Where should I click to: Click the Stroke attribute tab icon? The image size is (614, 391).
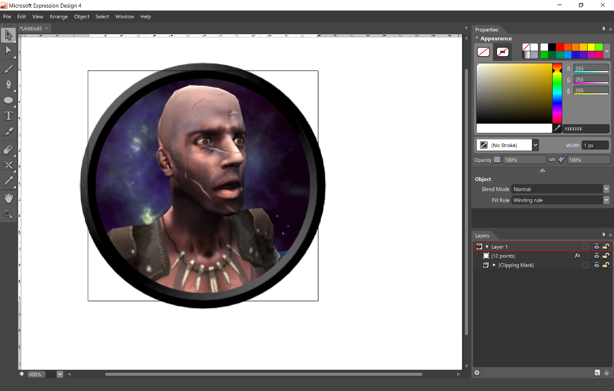(503, 52)
